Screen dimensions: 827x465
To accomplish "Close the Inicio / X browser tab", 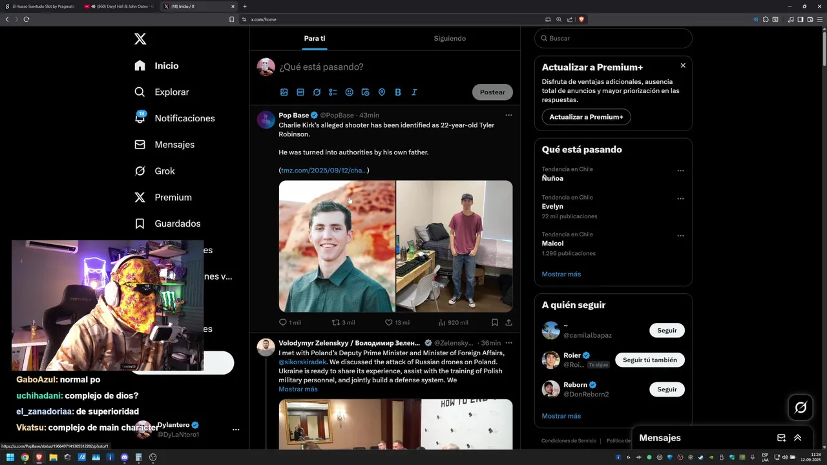I will click(233, 6).
